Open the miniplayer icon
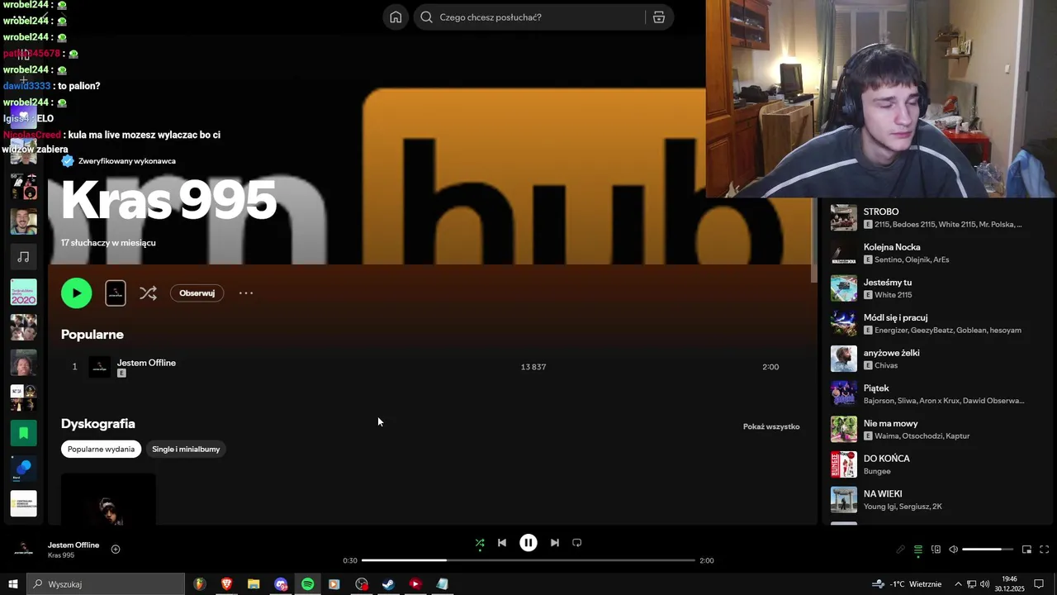The width and height of the screenshot is (1057, 595). 1026,550
